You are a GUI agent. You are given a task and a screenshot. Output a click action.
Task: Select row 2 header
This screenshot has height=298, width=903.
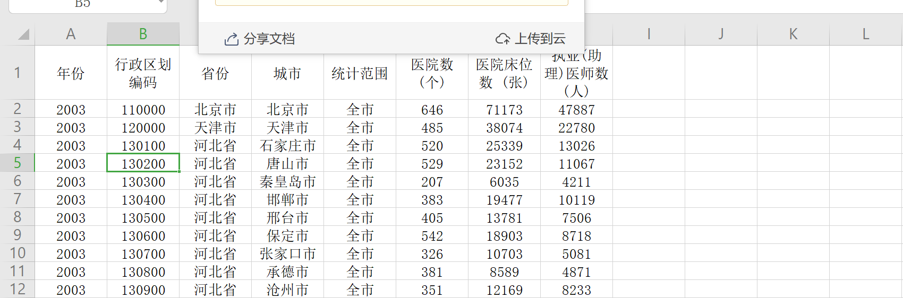[x=18, y=109]
